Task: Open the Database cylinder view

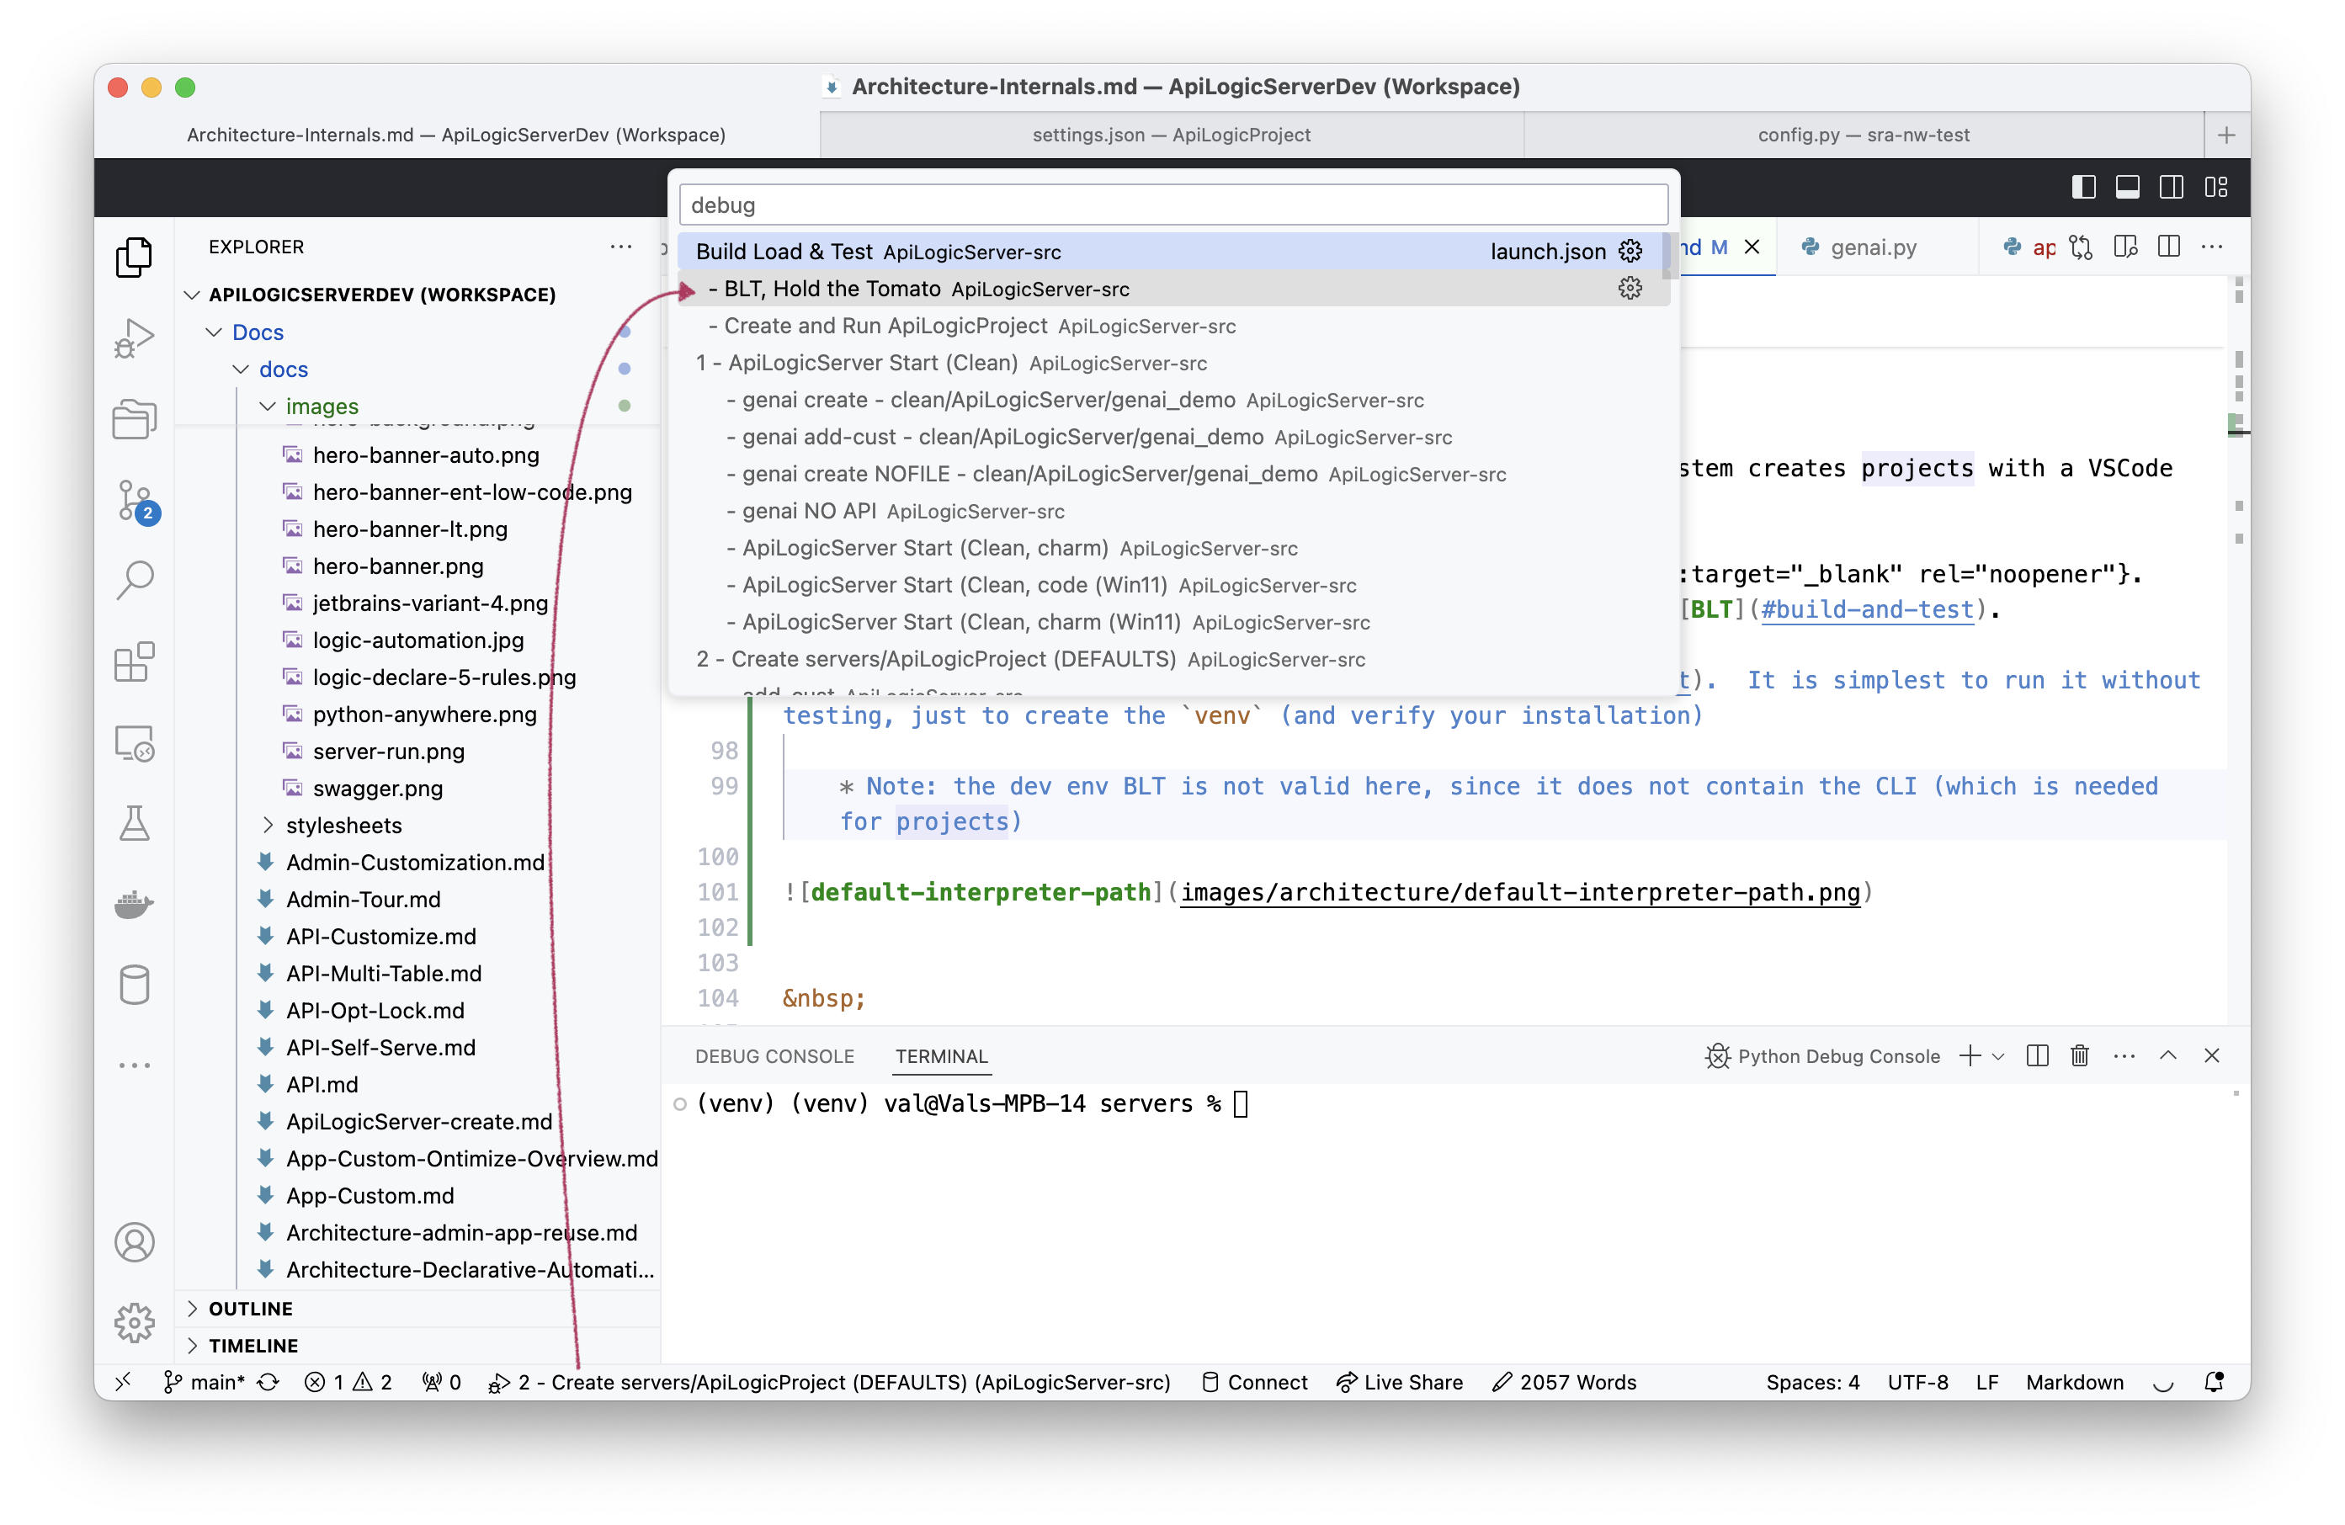Action: pyautogui.click(x=134, y=984)
